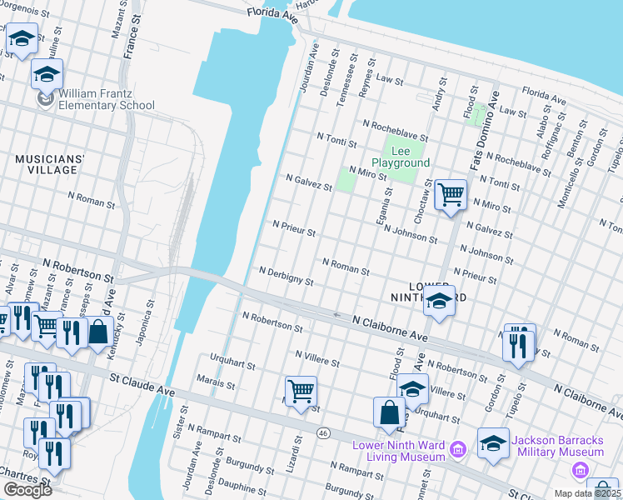Click the Sister St label
The image size is (623, 500).
click(x=179, y=422)
